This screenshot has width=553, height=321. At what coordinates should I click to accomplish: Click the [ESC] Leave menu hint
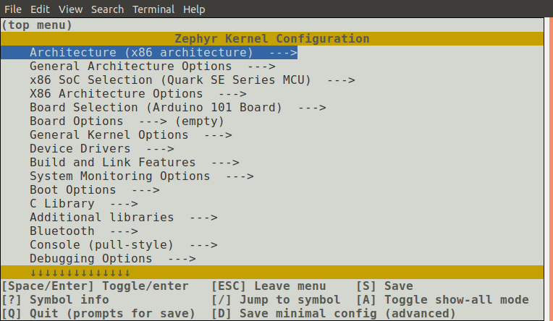(269, 286)
